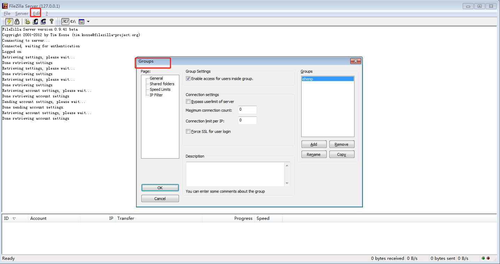Click the question mark About icon
Image resolution: width=500 pixels, height=264 pixels.
(x=51, y=21)
